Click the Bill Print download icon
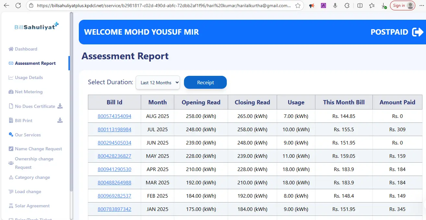The image size is (426, 220). coord(60,121)
